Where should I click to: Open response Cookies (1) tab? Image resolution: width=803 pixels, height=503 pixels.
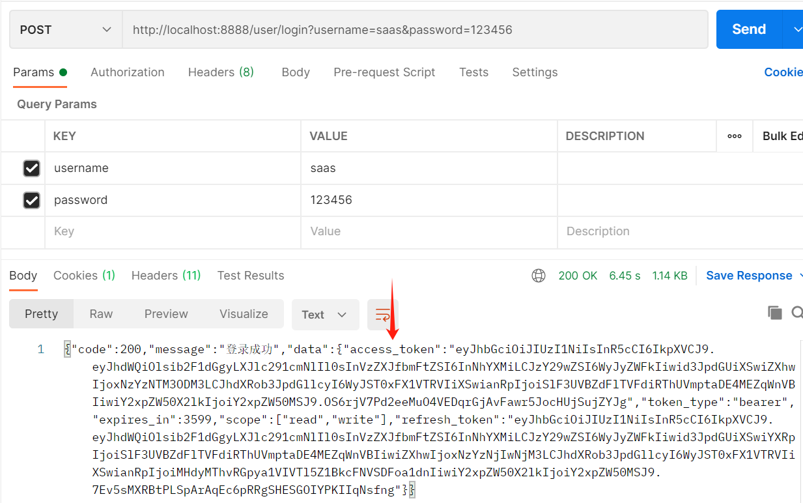pyautogui.click(x=84, y=276)
